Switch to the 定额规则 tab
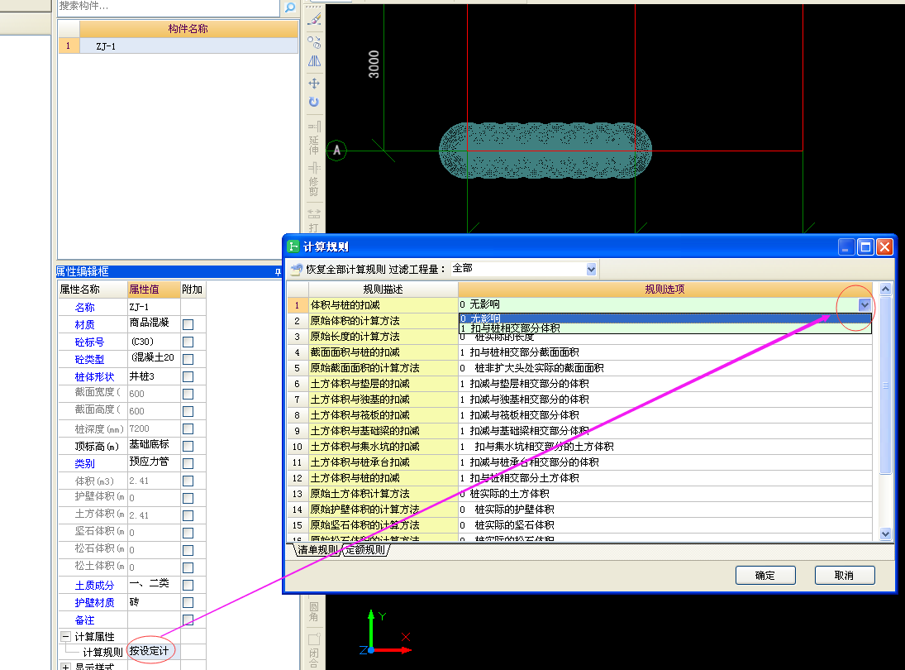This screenshot has width=905, height=670. [x=365, y=550]
